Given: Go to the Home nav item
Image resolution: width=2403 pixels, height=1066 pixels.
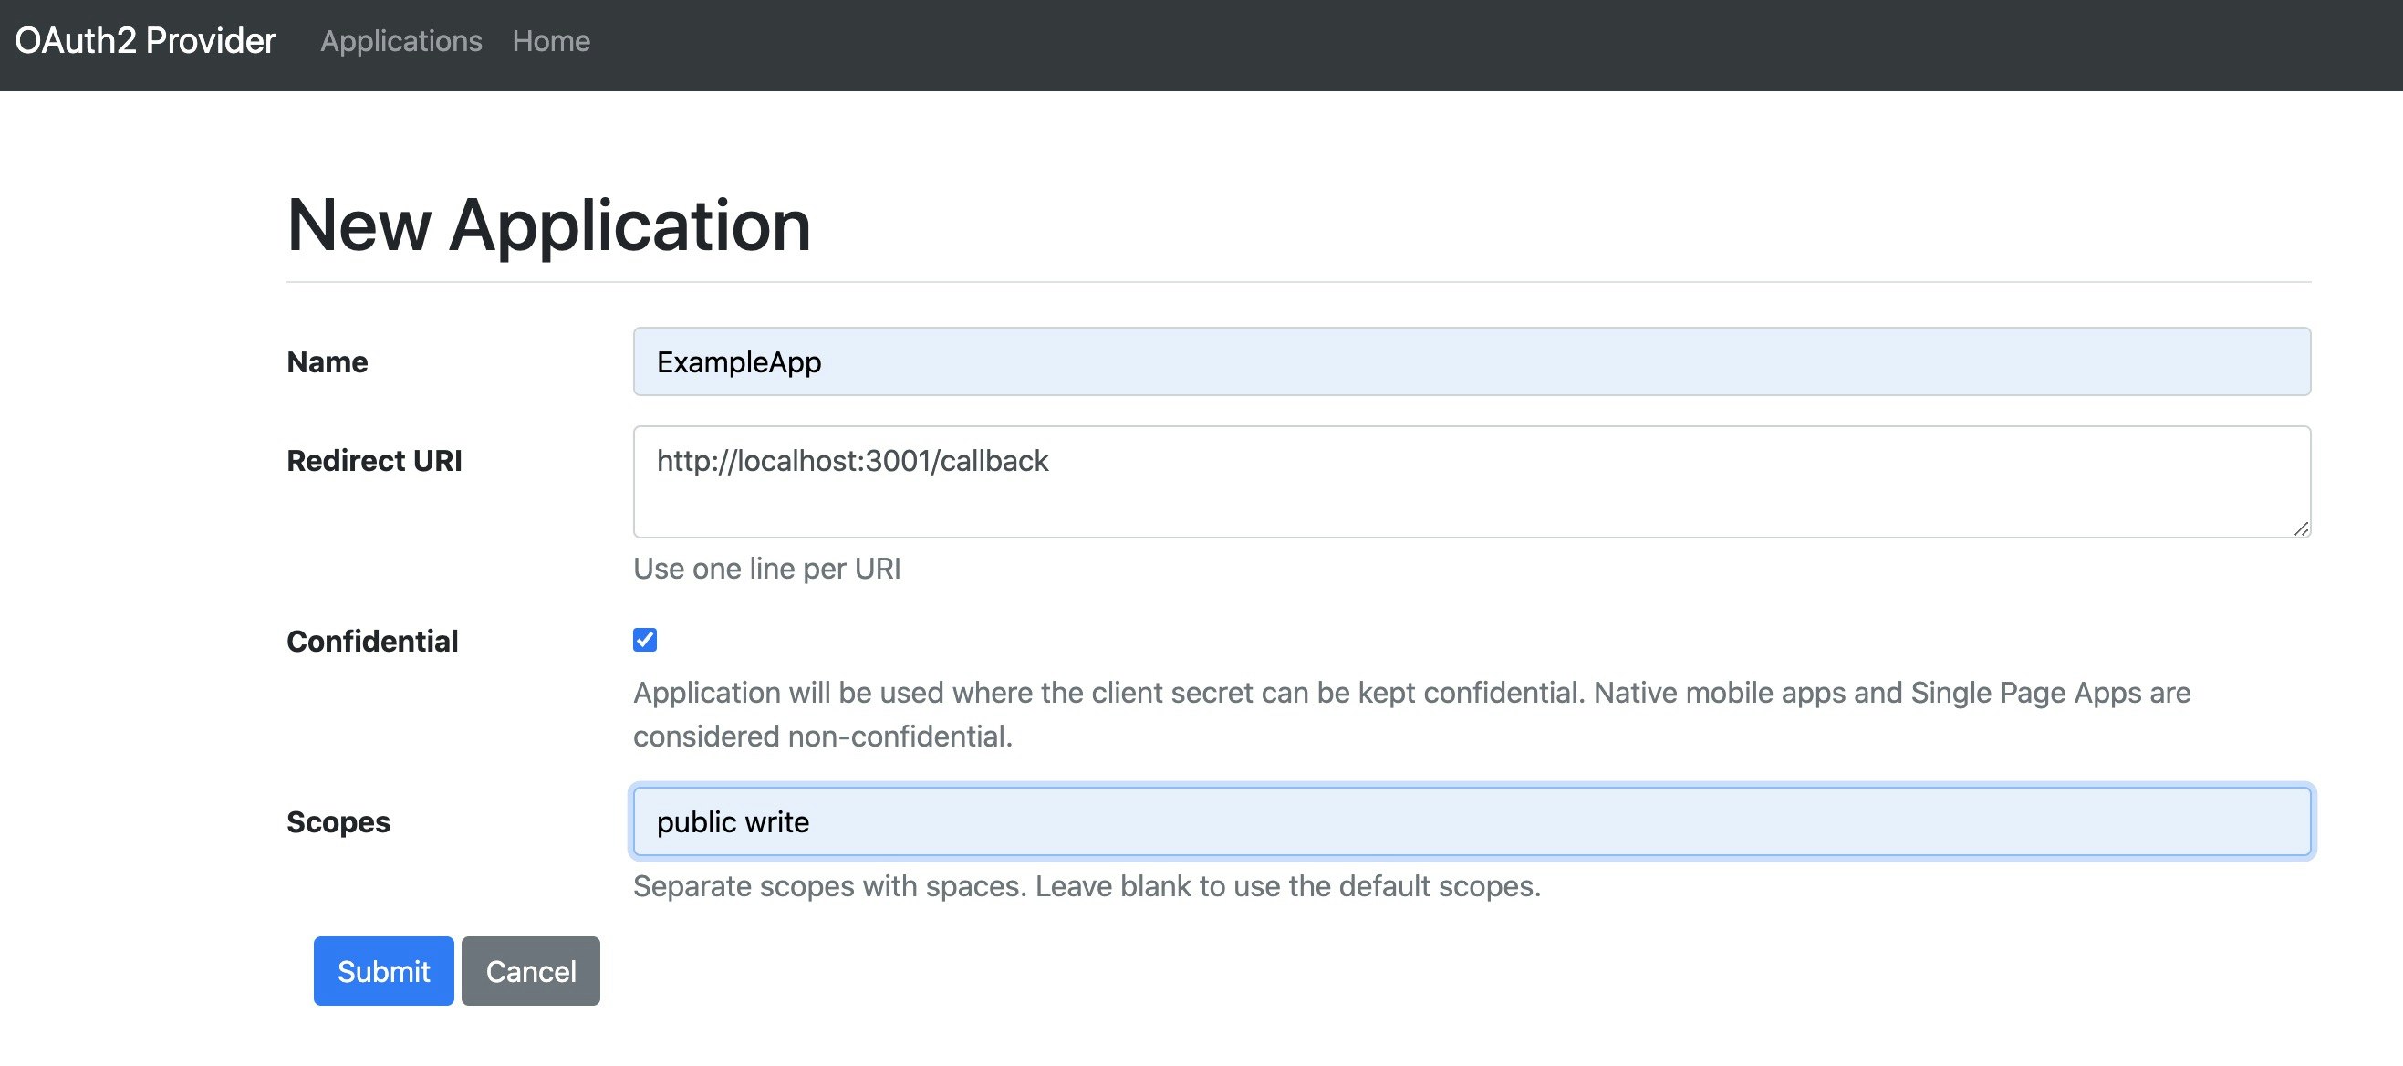Looking at the screenshot, I should pos(550,41).
